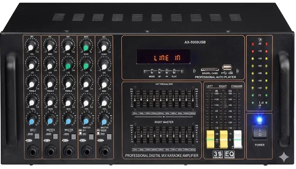Screen dimensions: 296x169
Task: Click the fifth channel's microphone input jack
Action: pos(105,152)
